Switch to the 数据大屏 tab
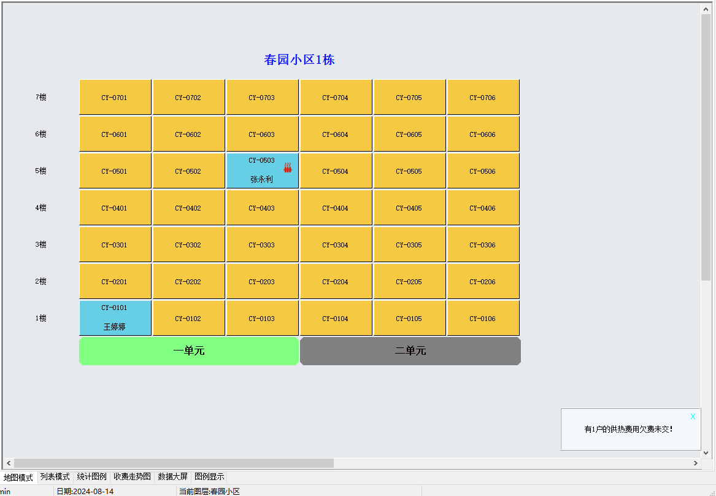Image resolution: width=716 pixels, height=496 pixels. click(x=172, y=477)
